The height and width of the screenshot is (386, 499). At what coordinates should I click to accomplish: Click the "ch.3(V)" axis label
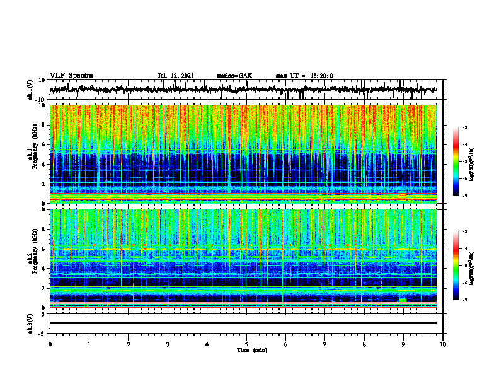(30, 324)
